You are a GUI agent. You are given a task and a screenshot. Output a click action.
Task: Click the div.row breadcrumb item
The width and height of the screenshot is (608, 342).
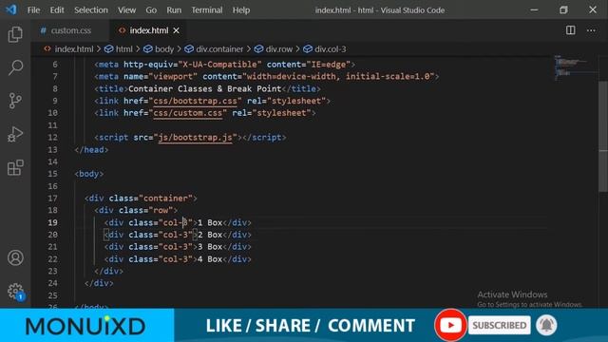[274, 49]
